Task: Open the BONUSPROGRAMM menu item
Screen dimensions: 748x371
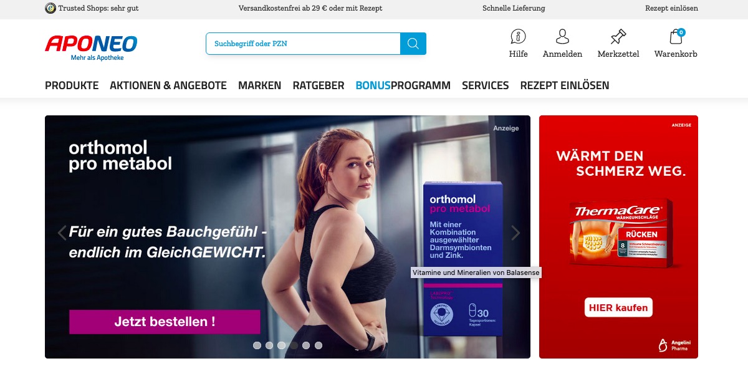Action: point(403,85)
